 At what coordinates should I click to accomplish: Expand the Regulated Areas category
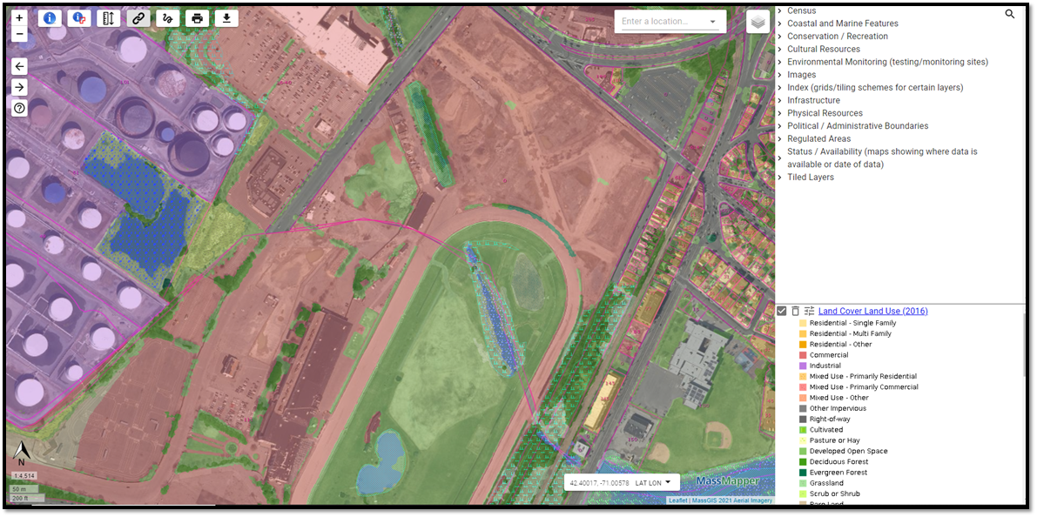[x=818, y=138]
